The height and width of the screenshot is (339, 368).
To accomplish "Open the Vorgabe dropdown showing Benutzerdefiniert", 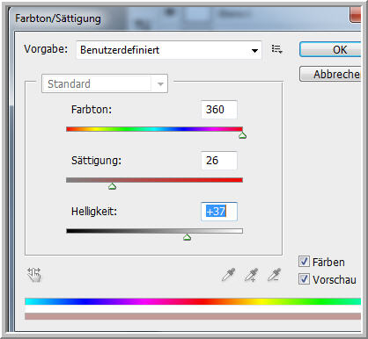I will point(169,50).
